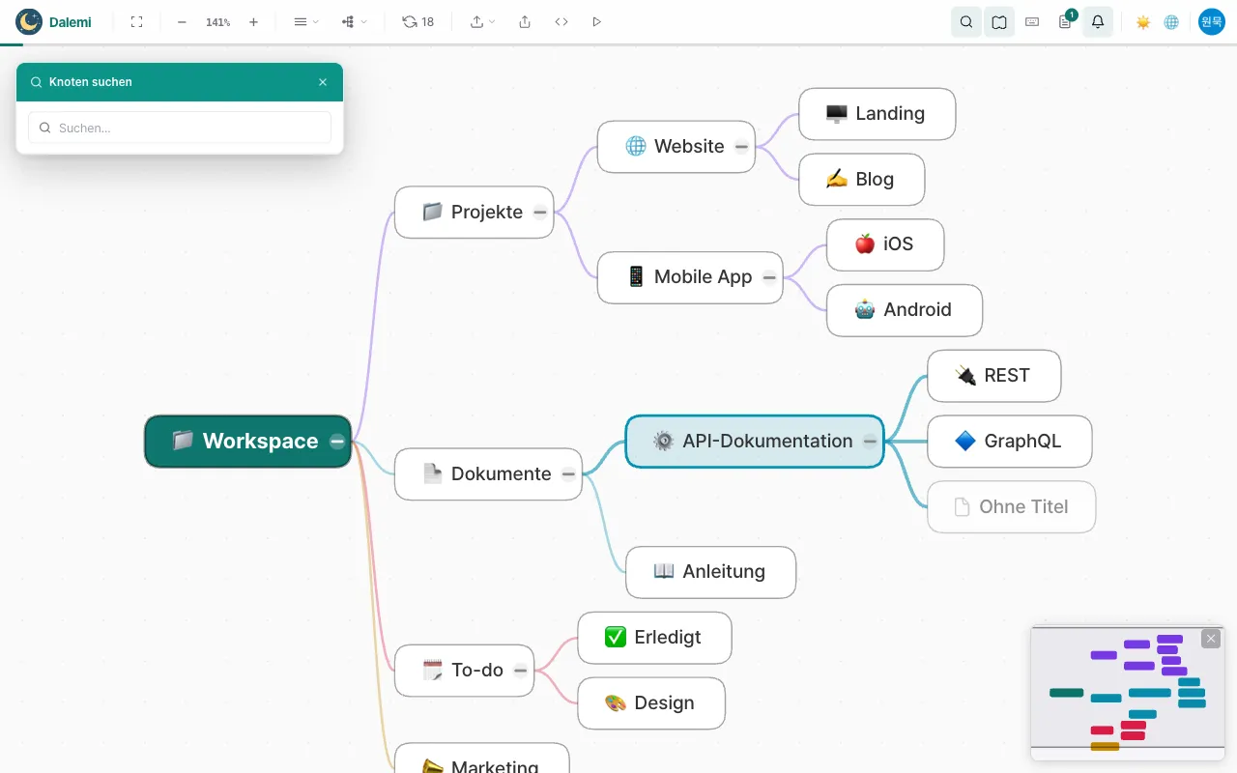Click the share icon in toolbar
1237x773 pixels.
525,21
